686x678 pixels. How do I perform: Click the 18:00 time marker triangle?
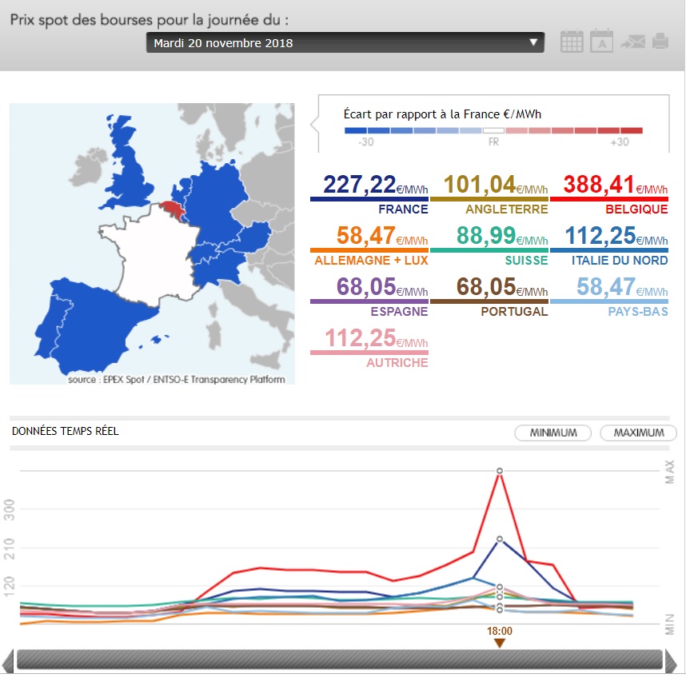click(x=500, y=643)
